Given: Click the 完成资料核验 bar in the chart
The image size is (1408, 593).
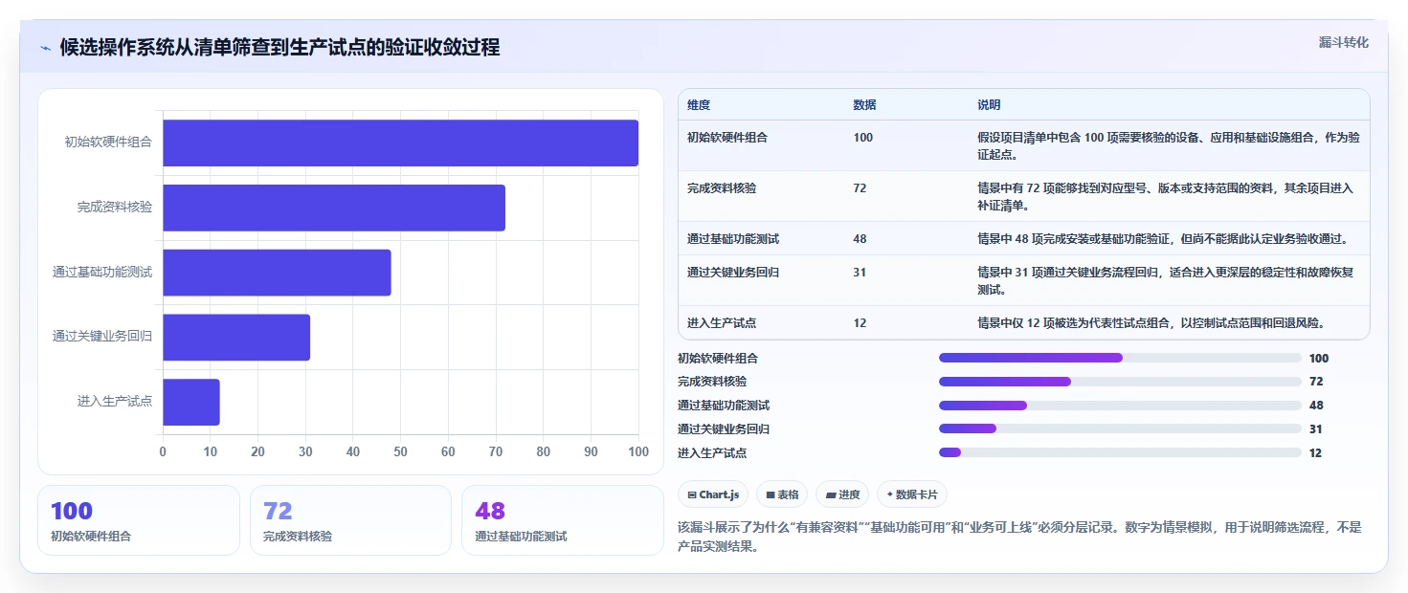Looking at the screenshot, I should (334, 208).
